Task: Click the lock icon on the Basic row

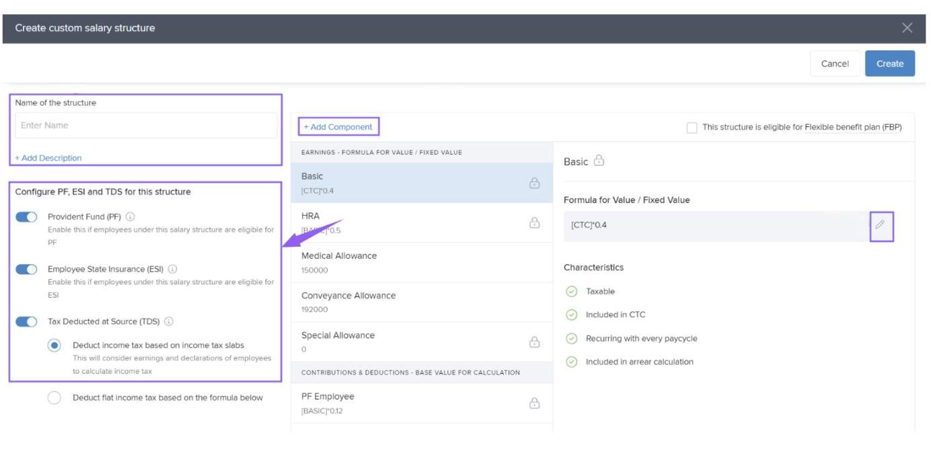Action: coord(534,183)
